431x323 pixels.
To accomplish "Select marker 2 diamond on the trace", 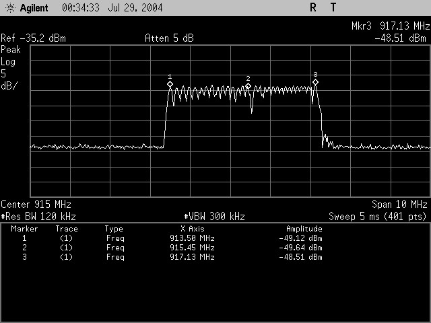I will point(248,86).
